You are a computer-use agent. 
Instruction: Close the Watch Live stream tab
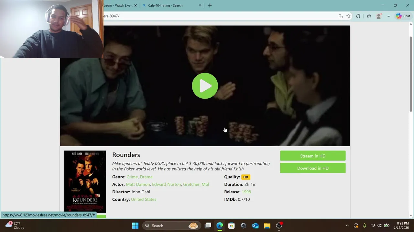click(136, 5)
